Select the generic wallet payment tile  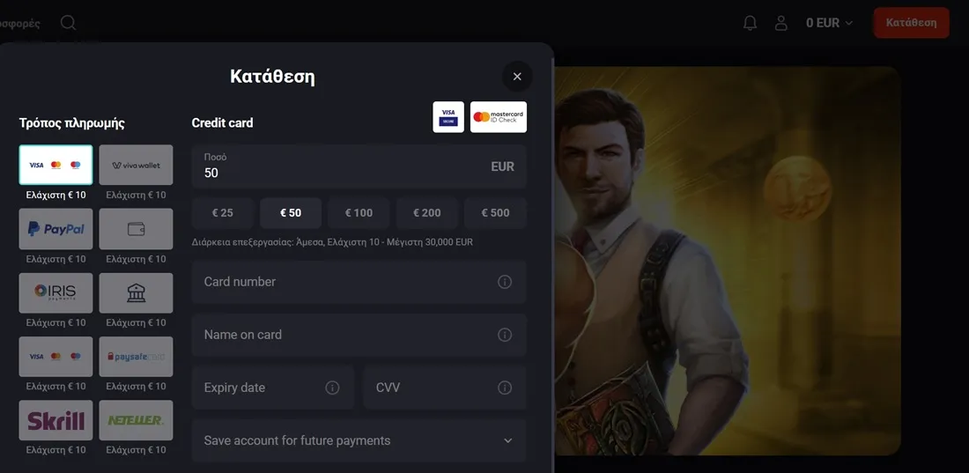136,229
